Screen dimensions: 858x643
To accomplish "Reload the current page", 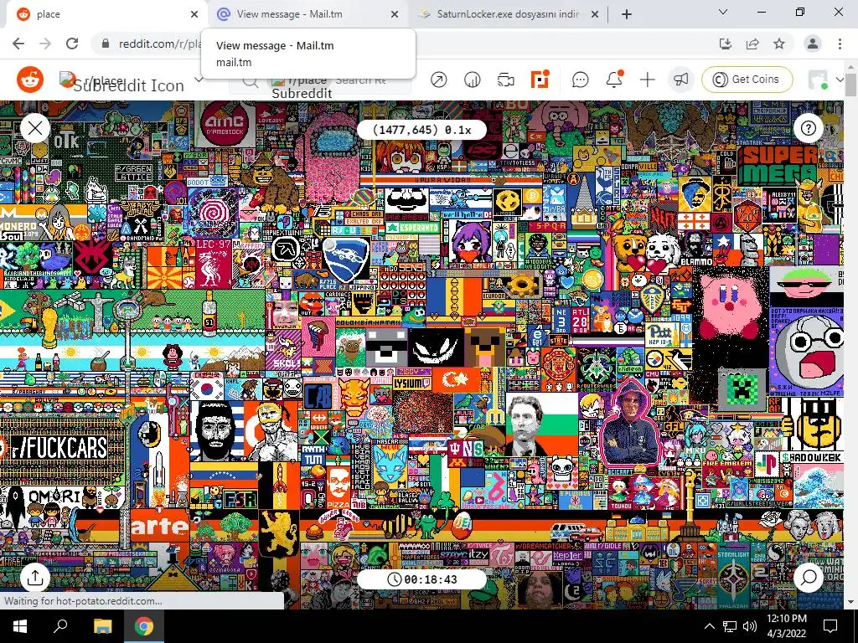I will pos(72,44).
